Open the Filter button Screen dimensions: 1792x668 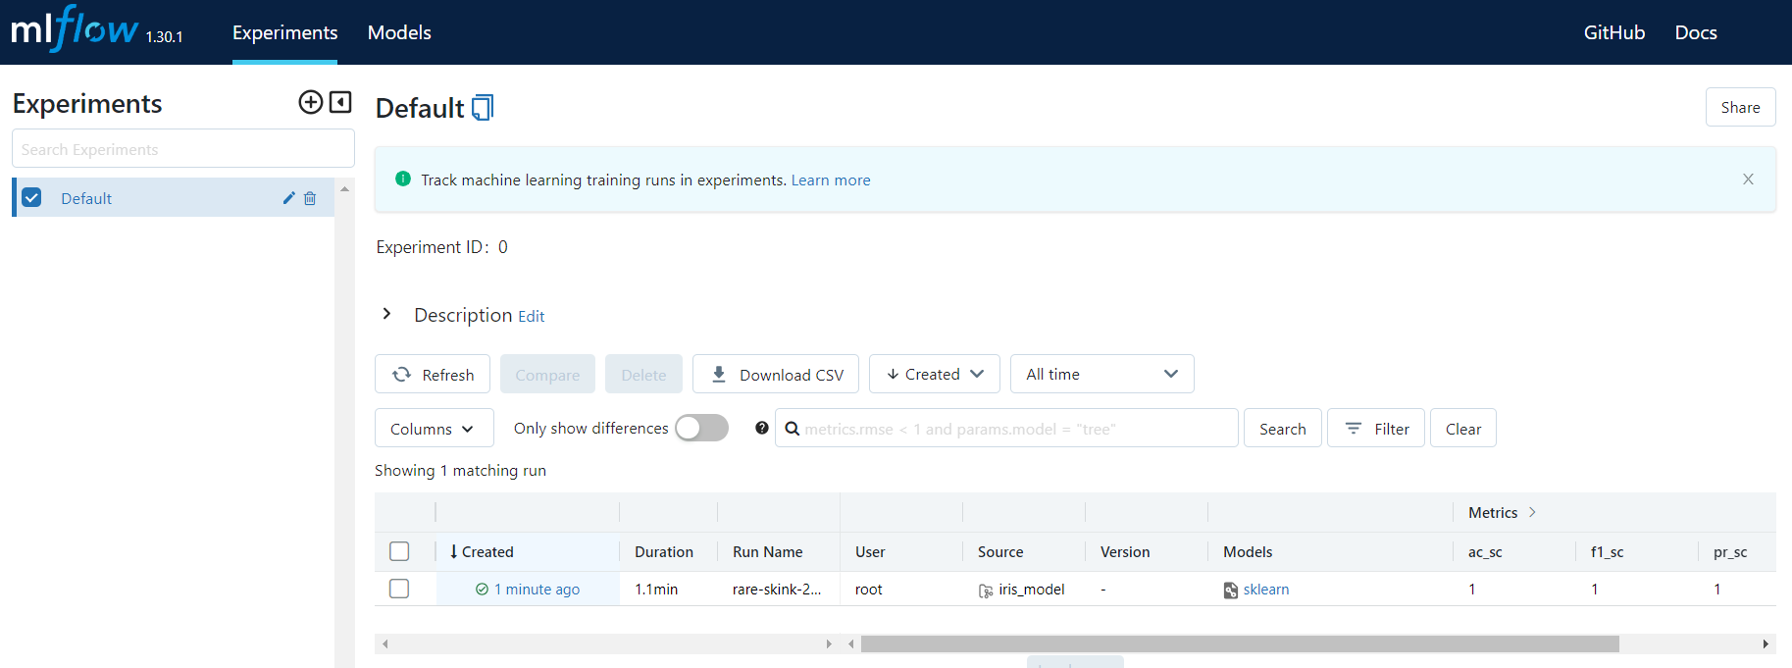point(1375,428)
